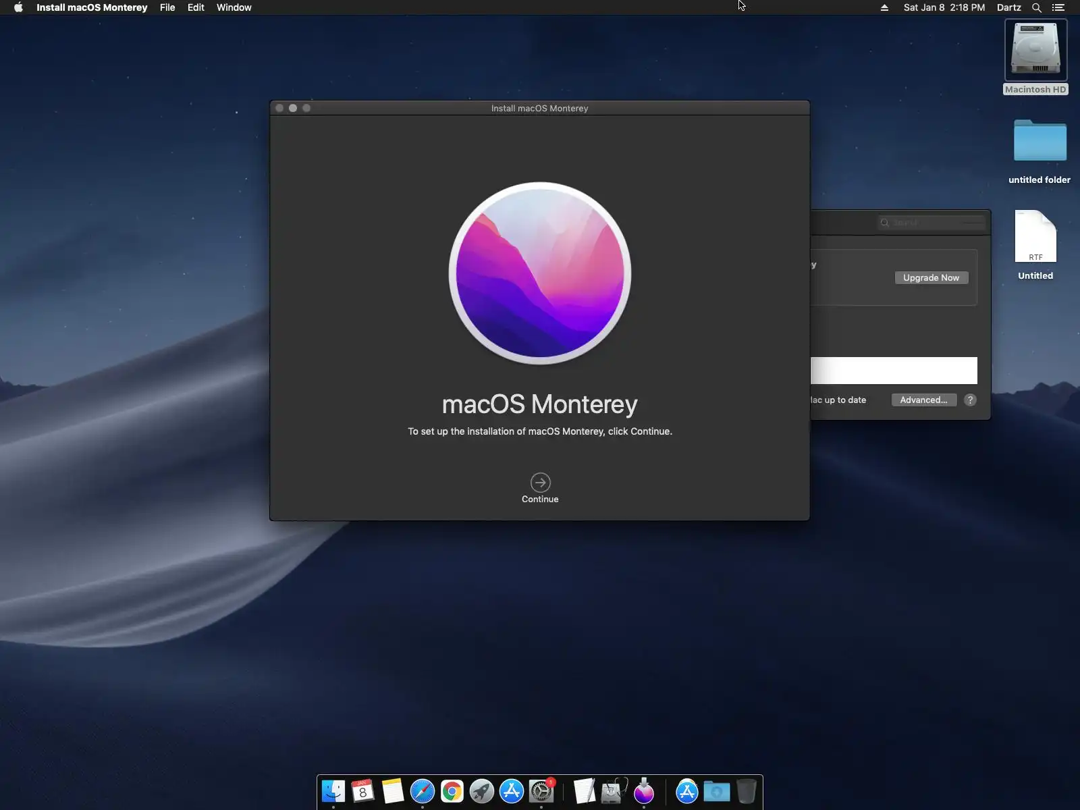Open Disk Utility from the Dock
This screenshot has height=810, width=1080.
tap(614, 791)
